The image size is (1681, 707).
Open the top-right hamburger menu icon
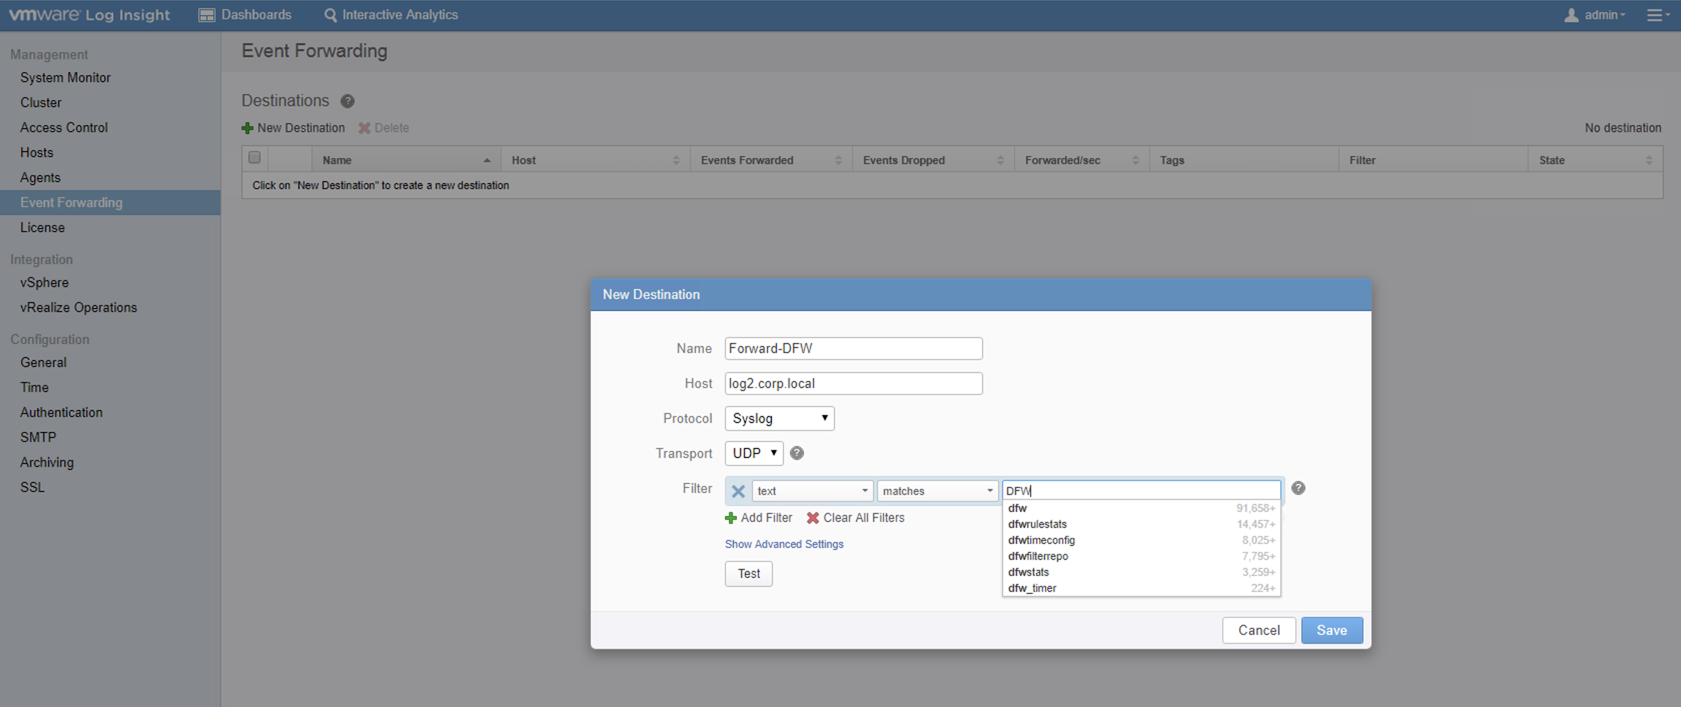click(x=1655, y=15)
